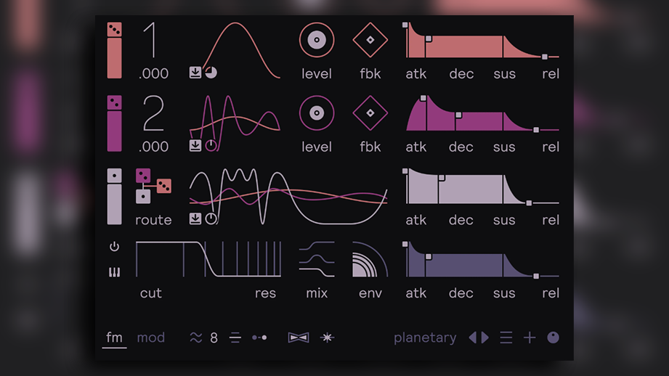Click operator 1 fbk diamond control
The height and width of the screenshot is (376, 669).
coord(370,40)
